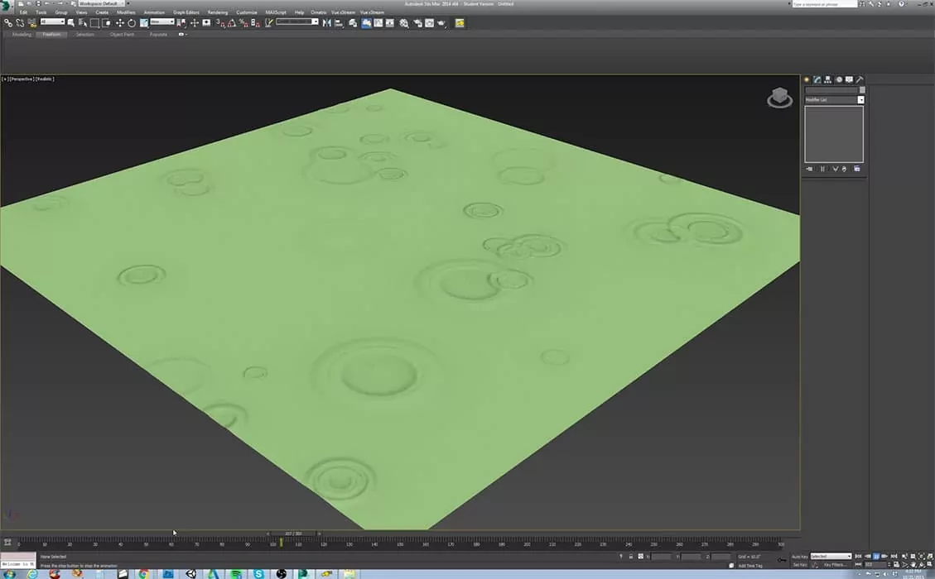The width and height of the screenshot is (935, 579).
Task: Toggle the Auto Key animation mode
Action: [799, 556]
